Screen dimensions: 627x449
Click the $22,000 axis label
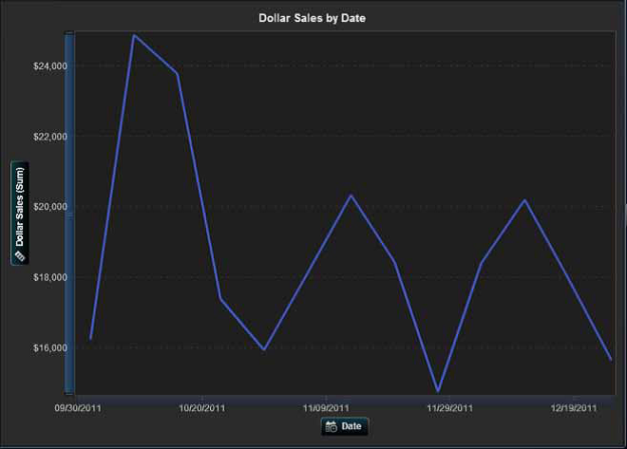pyautogui.click(x=50, y=137)
